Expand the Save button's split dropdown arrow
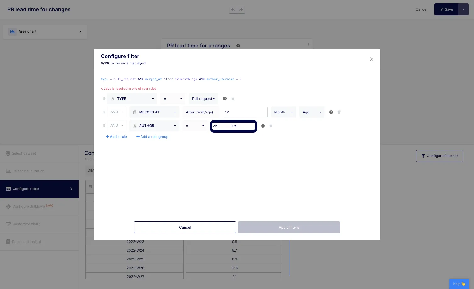 [x=463, y=9]
